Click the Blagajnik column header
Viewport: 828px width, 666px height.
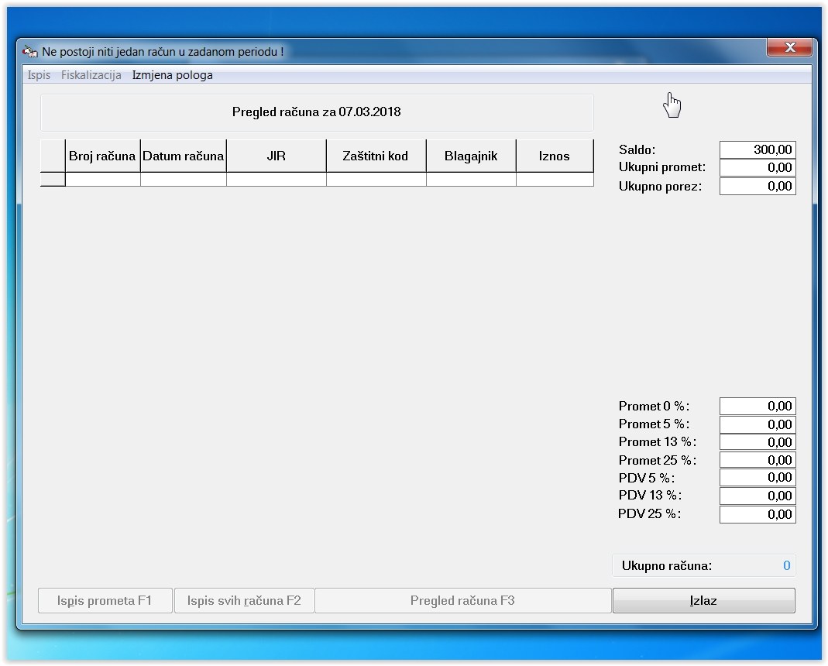470,156
